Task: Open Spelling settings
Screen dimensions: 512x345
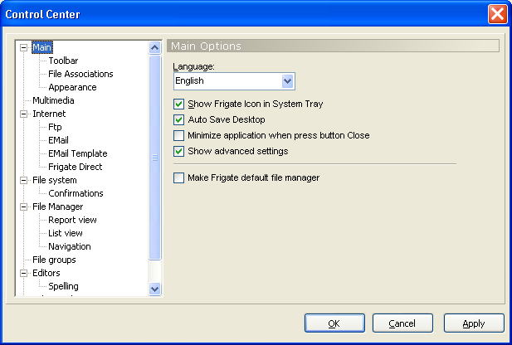Action: click(x=63, y=287)
